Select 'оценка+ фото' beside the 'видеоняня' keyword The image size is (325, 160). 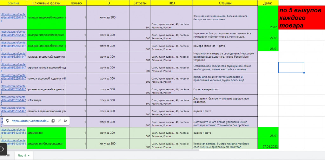coord(225,133)
